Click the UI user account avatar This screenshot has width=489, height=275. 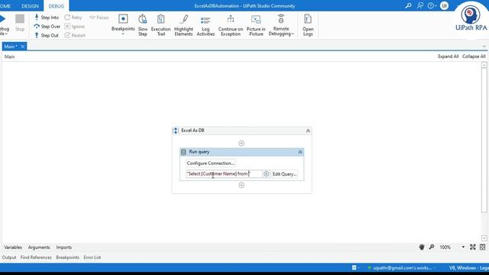click(444, 5)
